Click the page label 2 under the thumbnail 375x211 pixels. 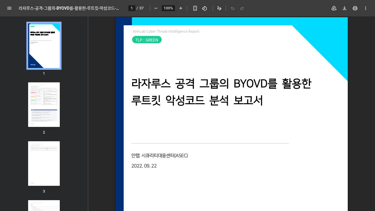(x=44, y=132)
